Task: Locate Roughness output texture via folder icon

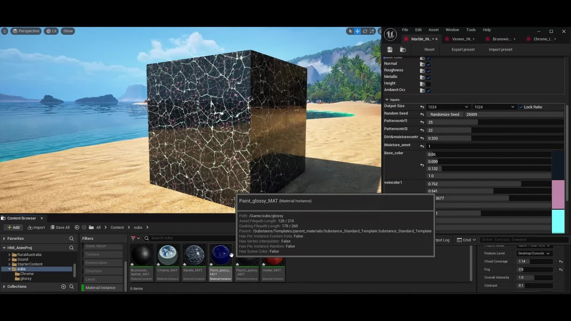Action: 422,71
